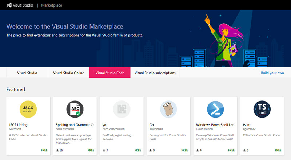Click the Go gopher mascot icon
This screenshot has width=291, height=160.
coord(168,109)
